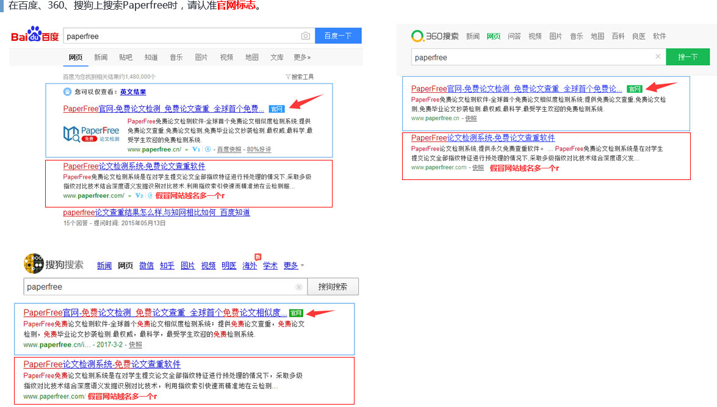This screenshot has height=407, width=717.
Task: Open Baidu PaperFree官网 result title
Action: pyautogui.click(x=164, y=109)
